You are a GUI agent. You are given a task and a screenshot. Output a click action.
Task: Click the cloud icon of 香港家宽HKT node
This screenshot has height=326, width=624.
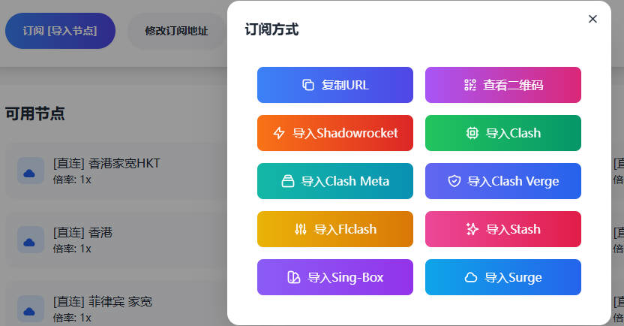pyautogui.click(x=30, y=171)
